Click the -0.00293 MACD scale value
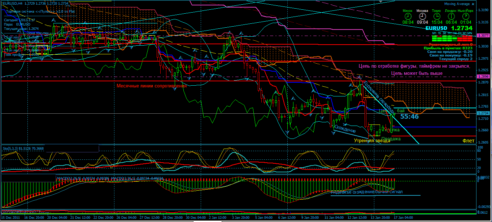 point(483,207)
